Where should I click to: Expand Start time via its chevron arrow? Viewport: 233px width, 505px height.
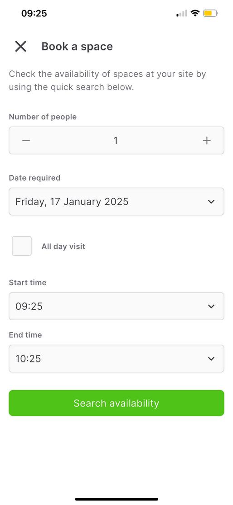[x=211, y=306]
